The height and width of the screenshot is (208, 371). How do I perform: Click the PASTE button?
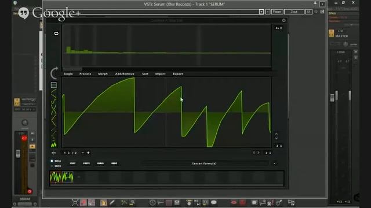(x=86, y=163)
